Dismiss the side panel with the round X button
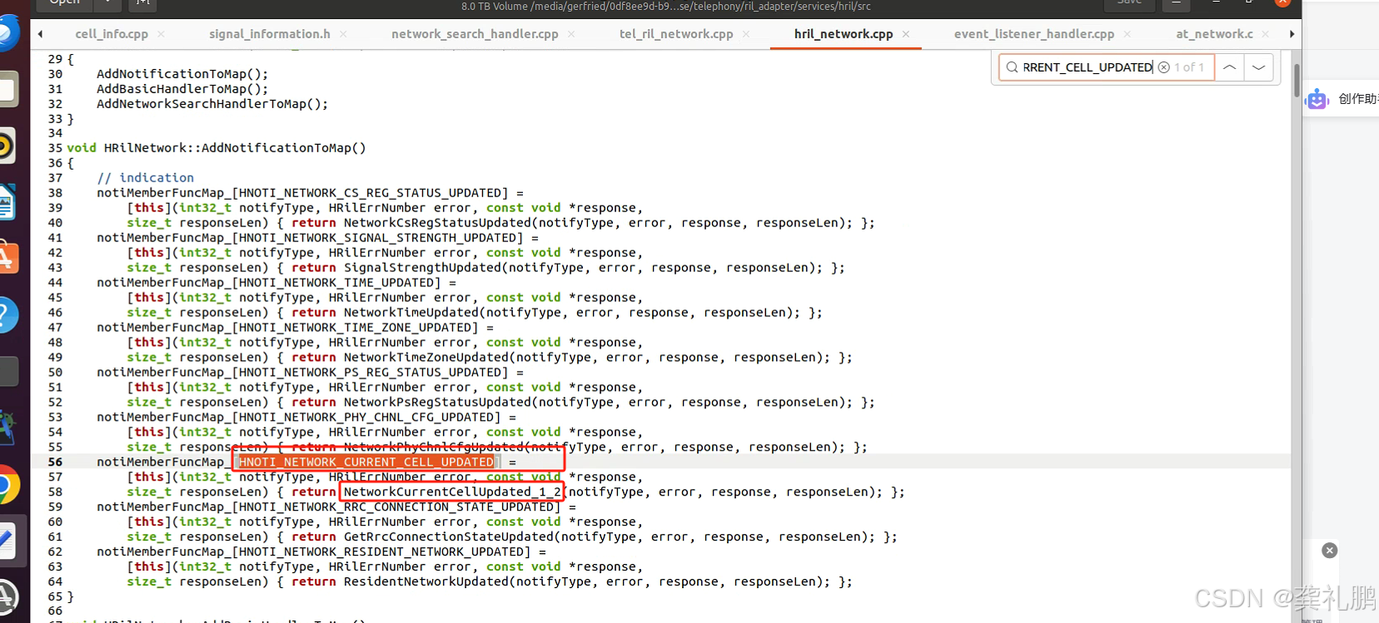The width and height of the screenshot is (1379, 623). coord(1330,550)
